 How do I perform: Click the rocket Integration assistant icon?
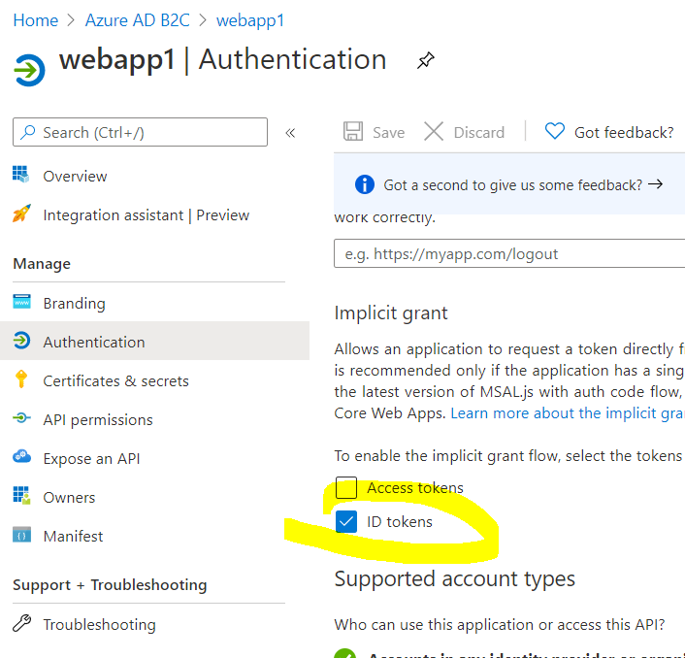point(21,214)
